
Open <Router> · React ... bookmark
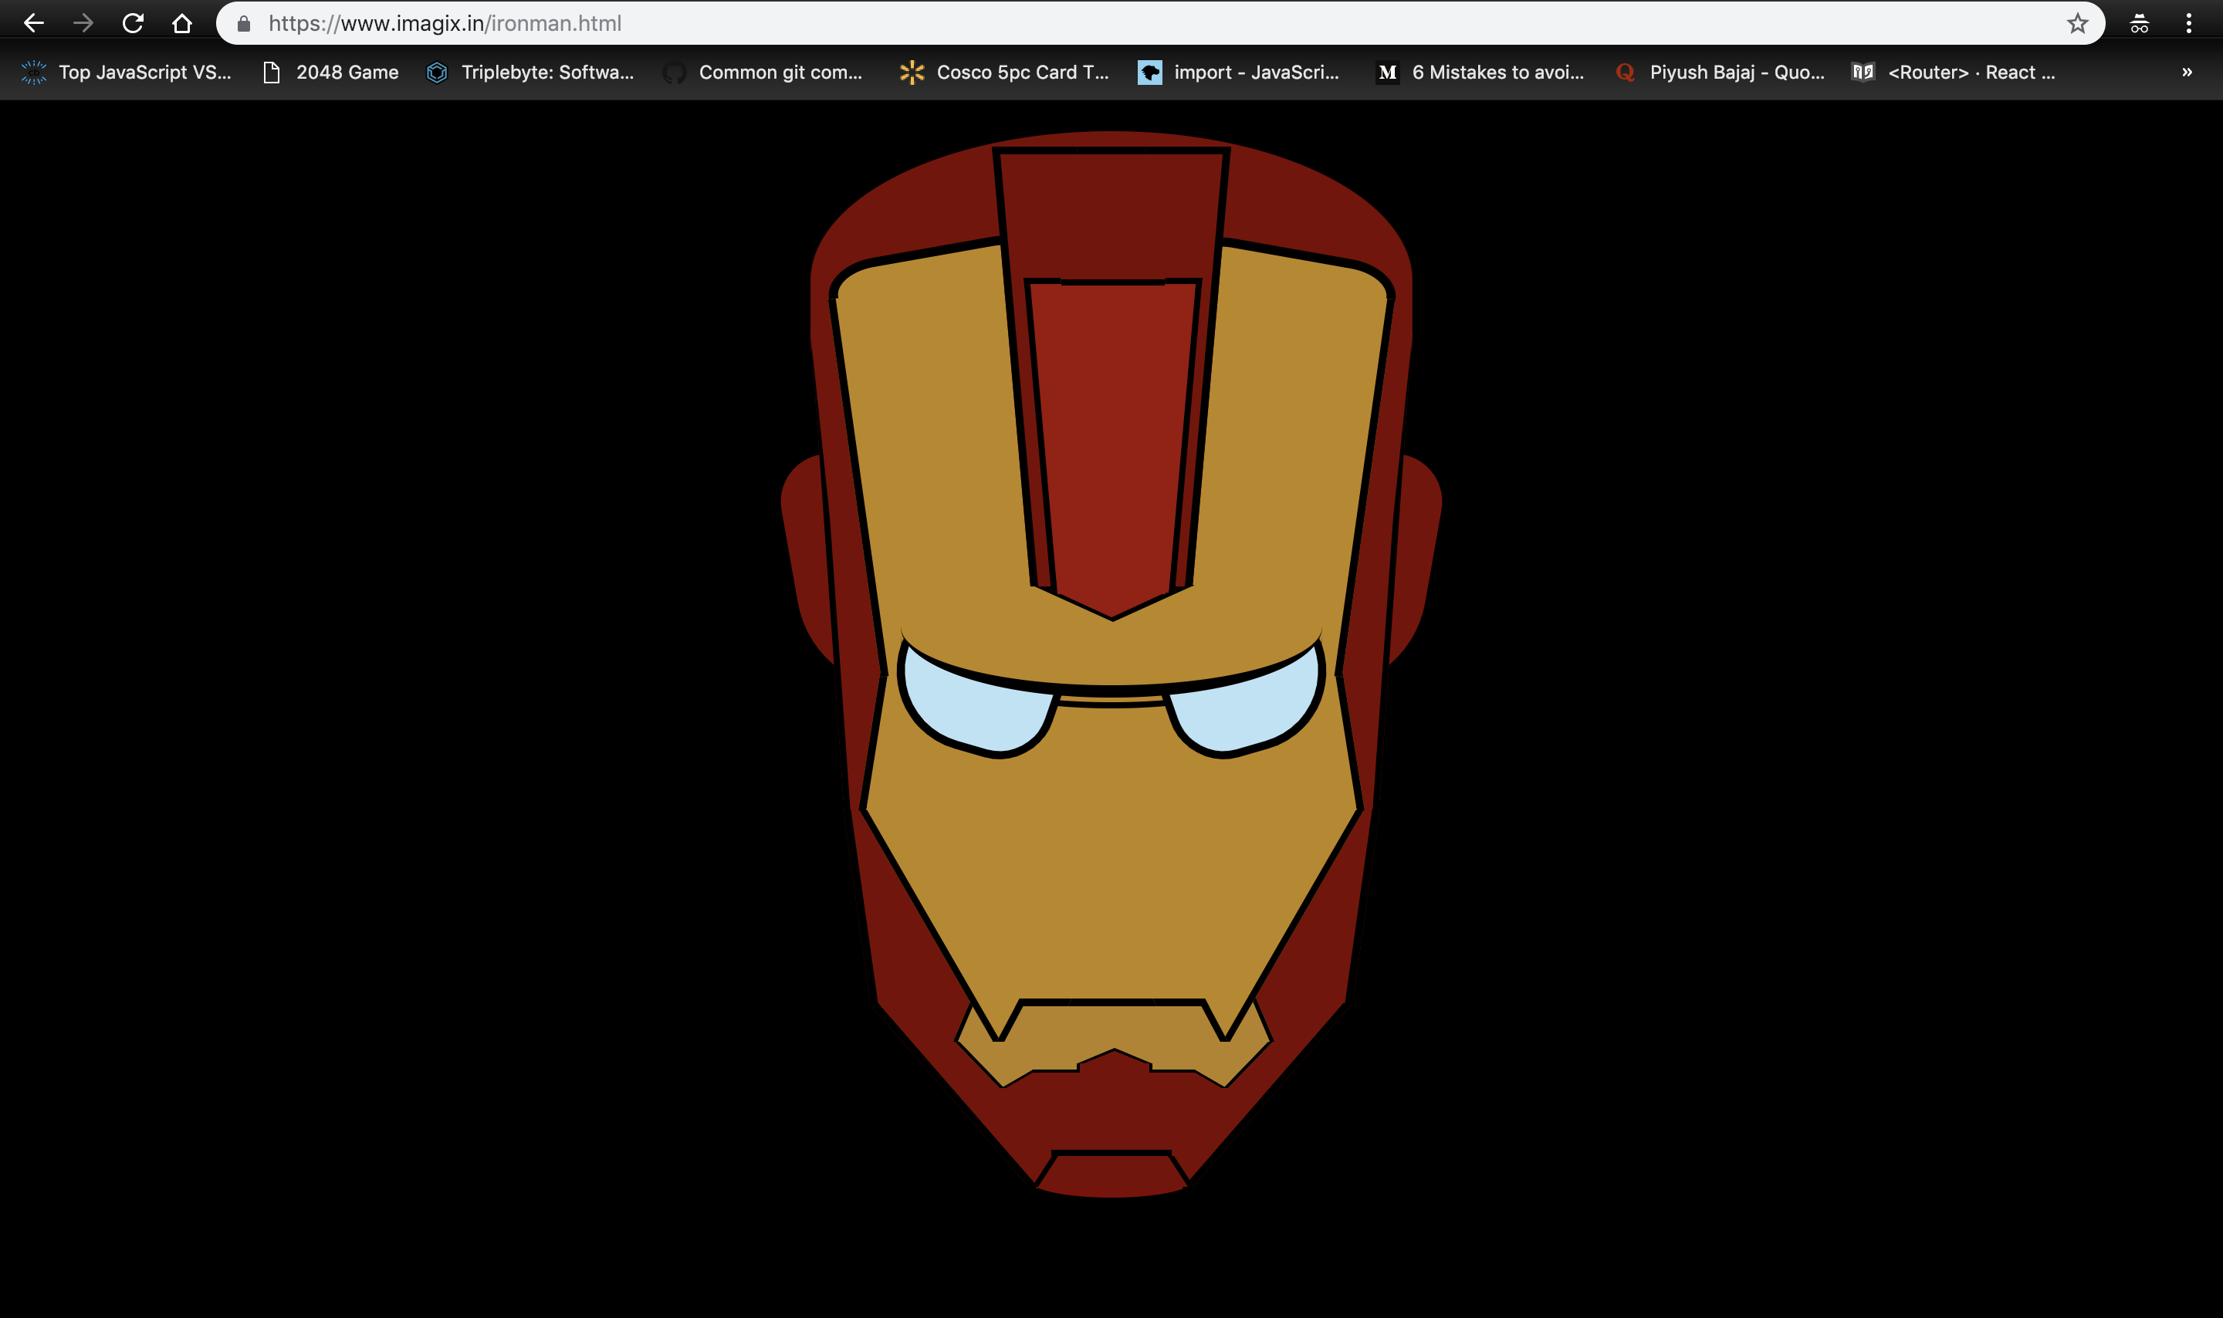[x=1954, y=73]
